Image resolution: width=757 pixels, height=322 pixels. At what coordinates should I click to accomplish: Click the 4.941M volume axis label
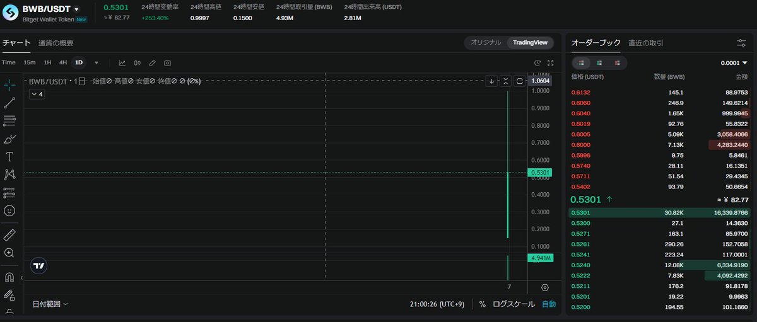tap(541, 258)
